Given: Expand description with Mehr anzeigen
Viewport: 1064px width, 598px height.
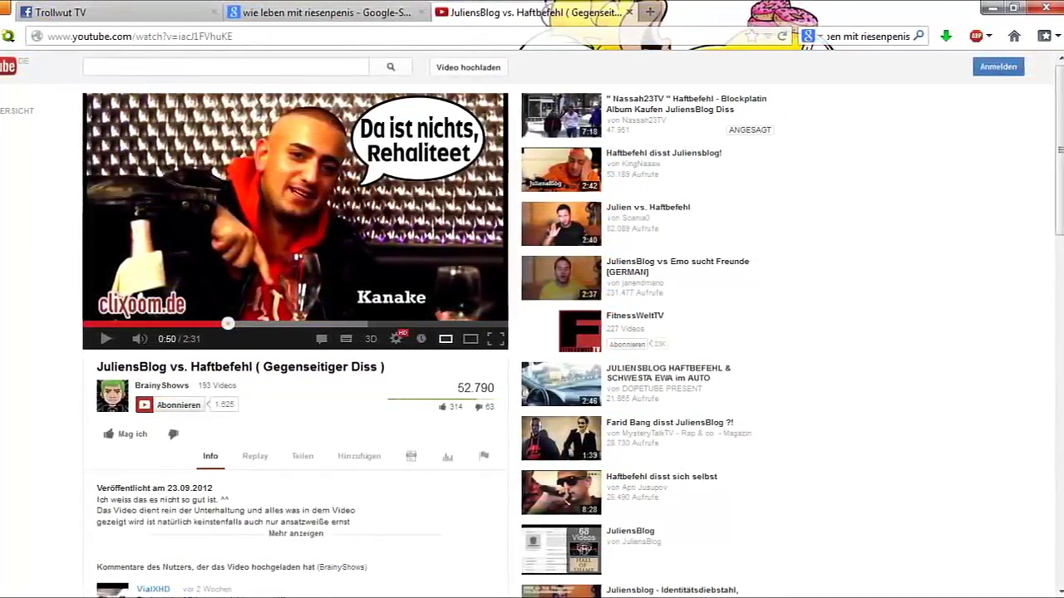Looking at the screenshot, I should pyautogui.click(x=296, y=533).
